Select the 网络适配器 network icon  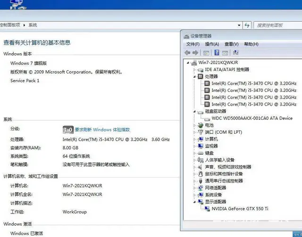coord(201,188)
